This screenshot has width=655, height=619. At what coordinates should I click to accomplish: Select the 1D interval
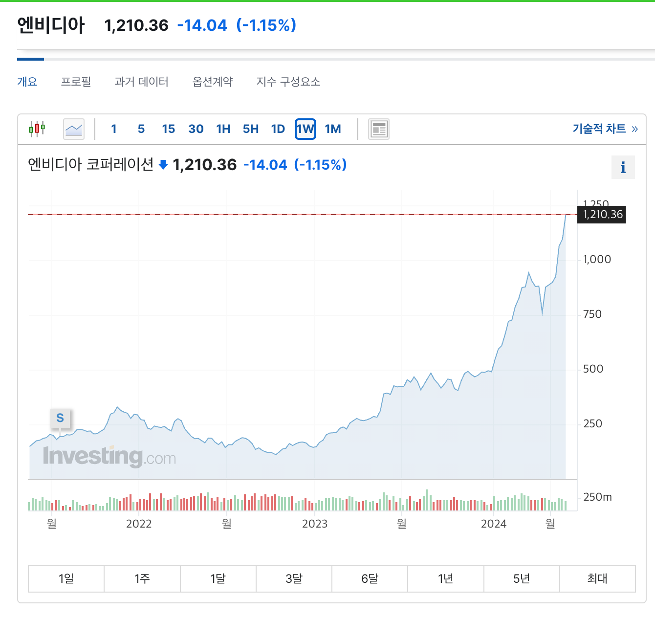pyautogui.click(x=278, y=129)
